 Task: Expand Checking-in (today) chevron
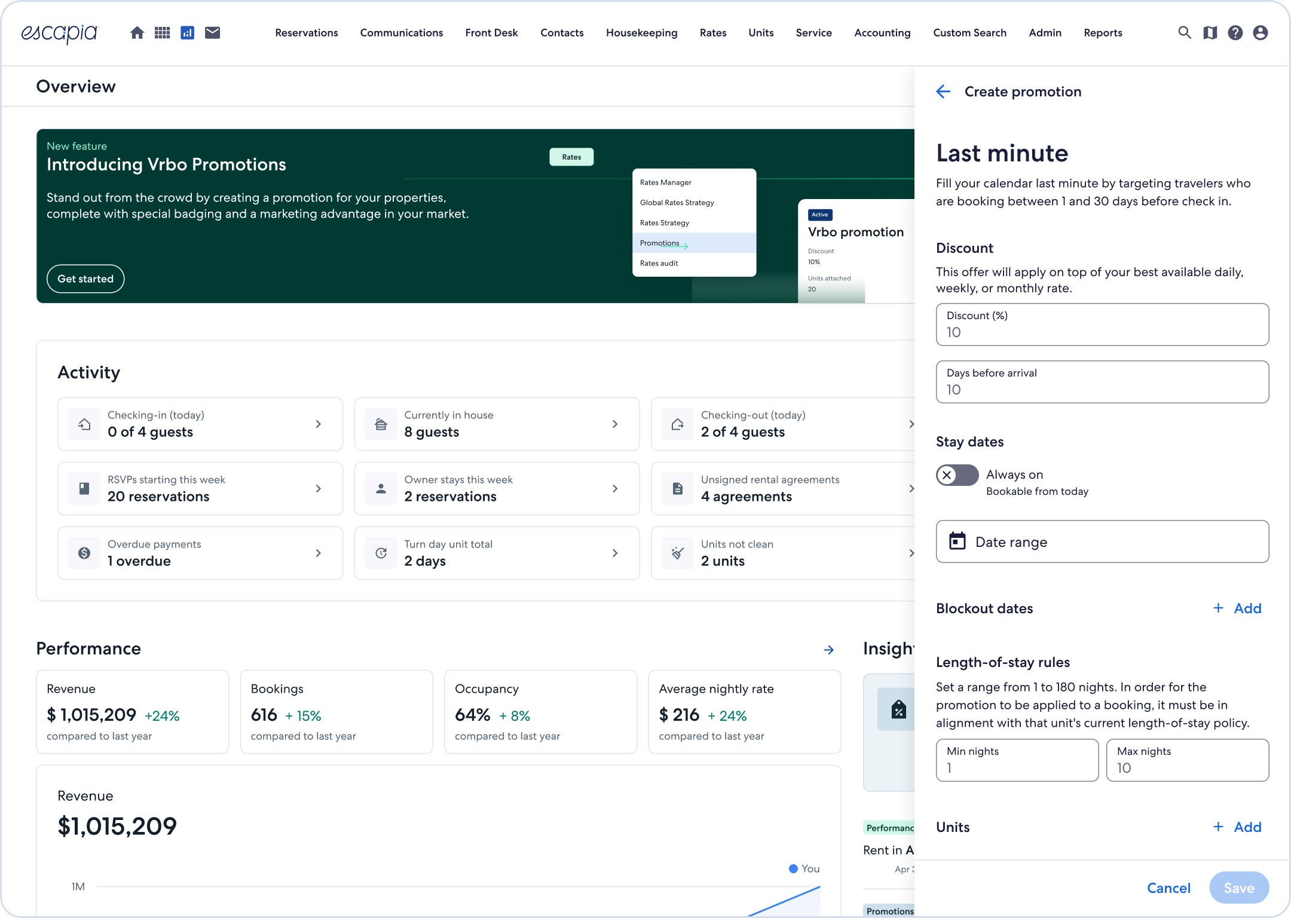point(319,424)
